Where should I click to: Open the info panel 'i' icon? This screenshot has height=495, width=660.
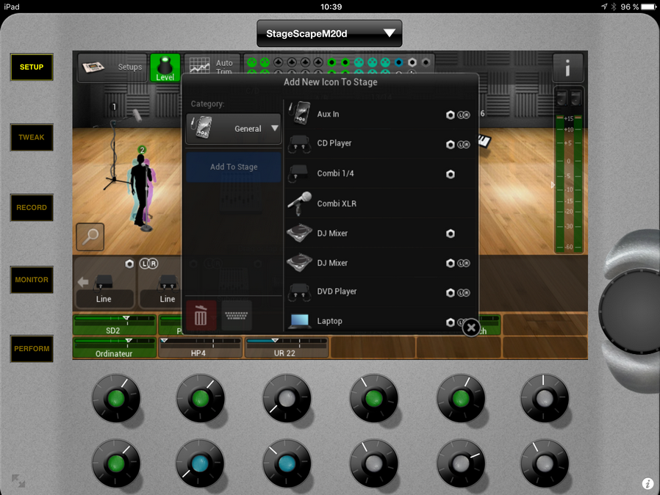pos(567,68)
